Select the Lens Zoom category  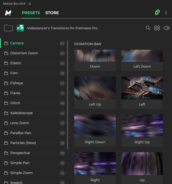(33, 123)
